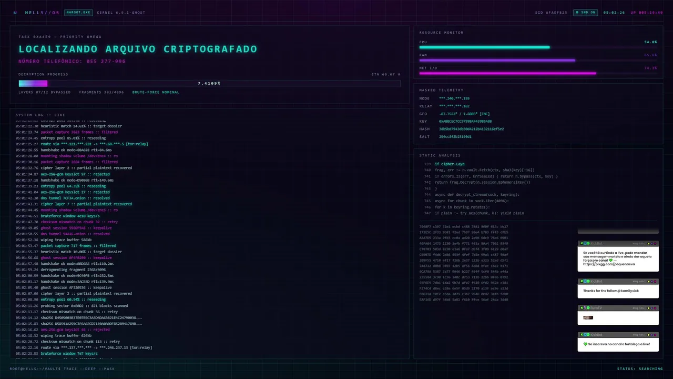Click the ETA 66.67 H label
The width and height of the screenshot is (673, 379).
(386, 74)
